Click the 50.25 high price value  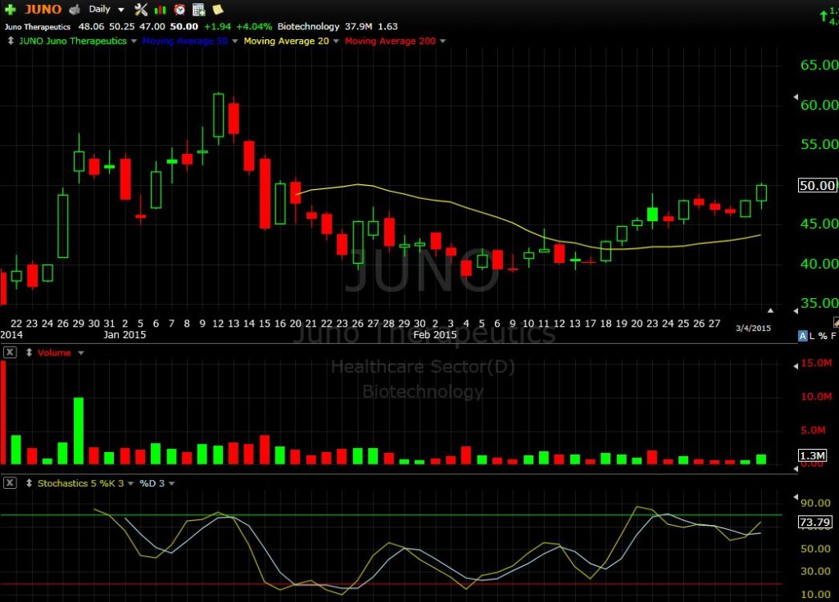[122, 26]
